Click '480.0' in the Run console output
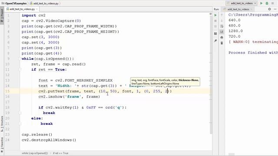 pyautogui.click(x=235, y=26)
